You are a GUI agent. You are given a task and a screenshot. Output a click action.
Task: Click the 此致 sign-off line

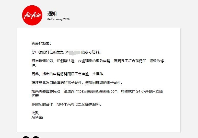coord(35,113)
